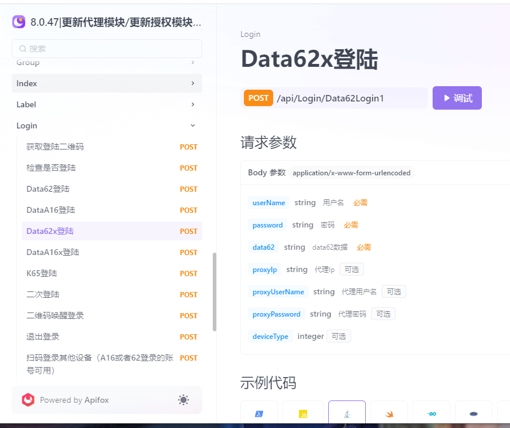This screenshot has width=510, height=428.
Task: Expand the Index section in the sidebar
Action: (x=107, y=83)
